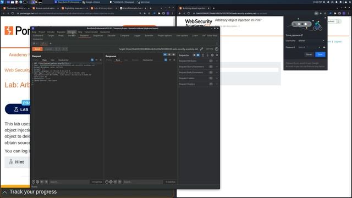This screenshot has width=352, height=198.
Task: Expand Request Query Parameters section
Action: pyautogui.click(x=199, y=67)
